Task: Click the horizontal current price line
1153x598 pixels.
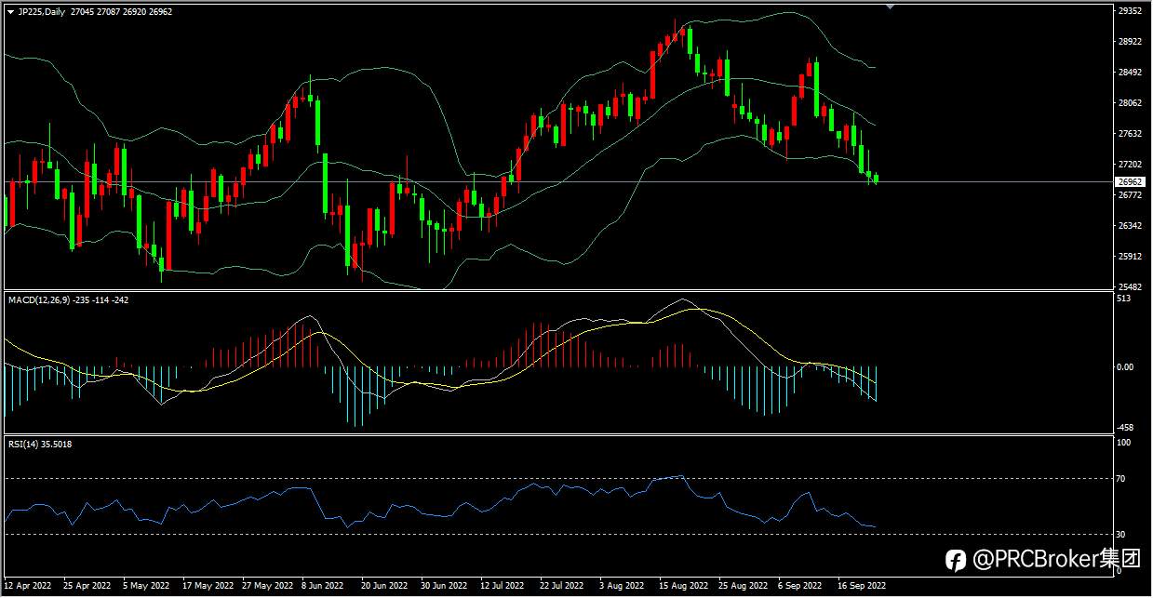Action: click(558, 180)
